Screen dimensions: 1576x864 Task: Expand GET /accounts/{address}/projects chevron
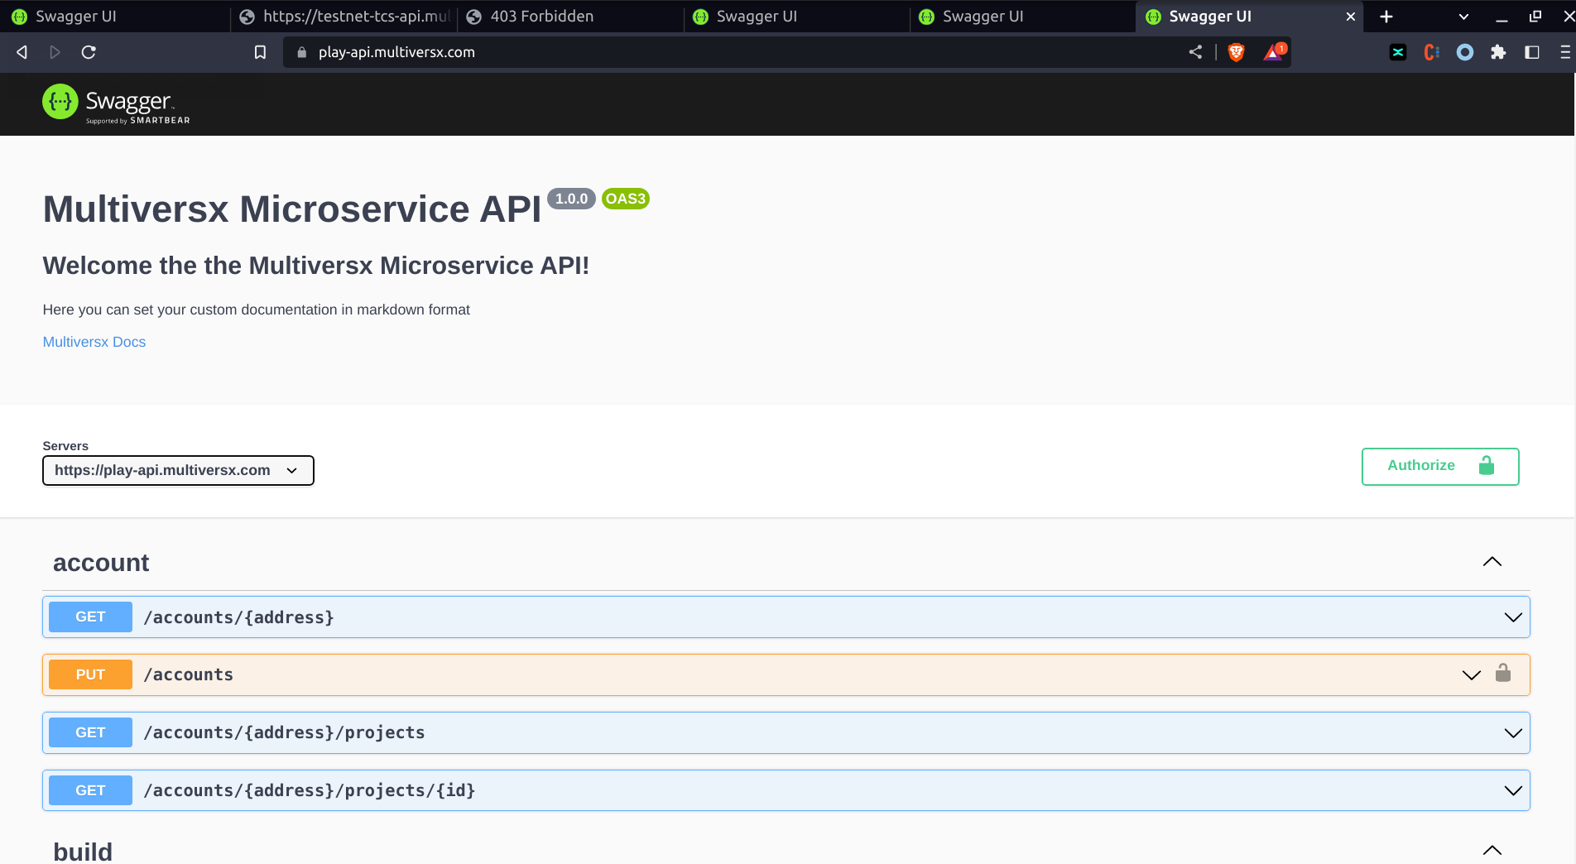point(1513,733)
